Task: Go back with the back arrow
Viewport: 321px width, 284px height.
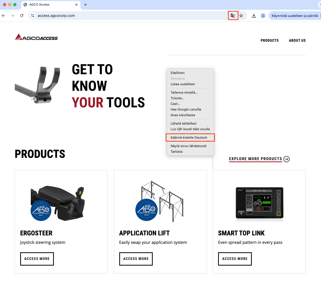Action: 4,16
